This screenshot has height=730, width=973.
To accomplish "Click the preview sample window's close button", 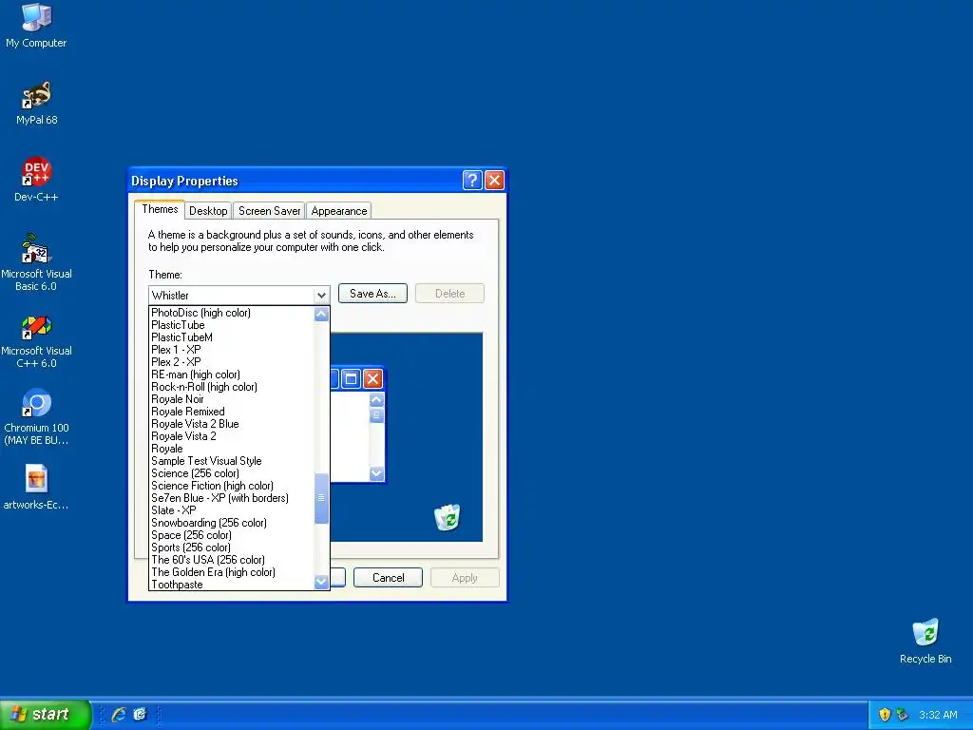I will [372, 378].
